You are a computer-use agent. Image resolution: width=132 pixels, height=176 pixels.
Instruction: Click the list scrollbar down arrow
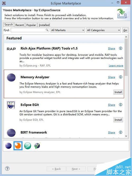point(126,136)
